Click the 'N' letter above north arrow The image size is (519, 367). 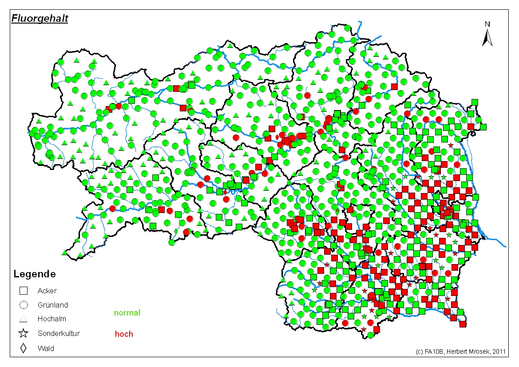487,24
